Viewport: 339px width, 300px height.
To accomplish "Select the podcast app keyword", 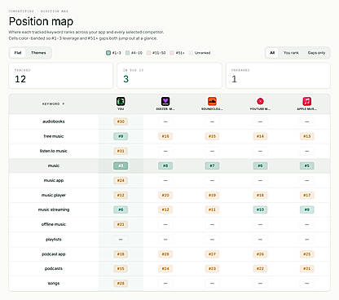I will 54,254.
